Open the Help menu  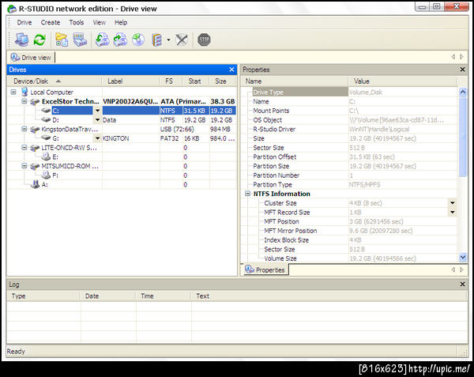(121, 22)
